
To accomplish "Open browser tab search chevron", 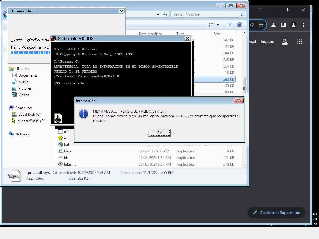I will click(x=260, y=10).
